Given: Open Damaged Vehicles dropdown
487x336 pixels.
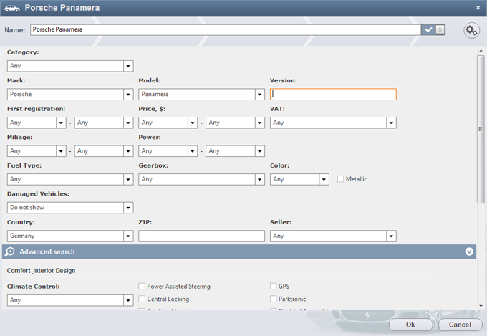Looking at the screenshot, I should pos(70,207).
